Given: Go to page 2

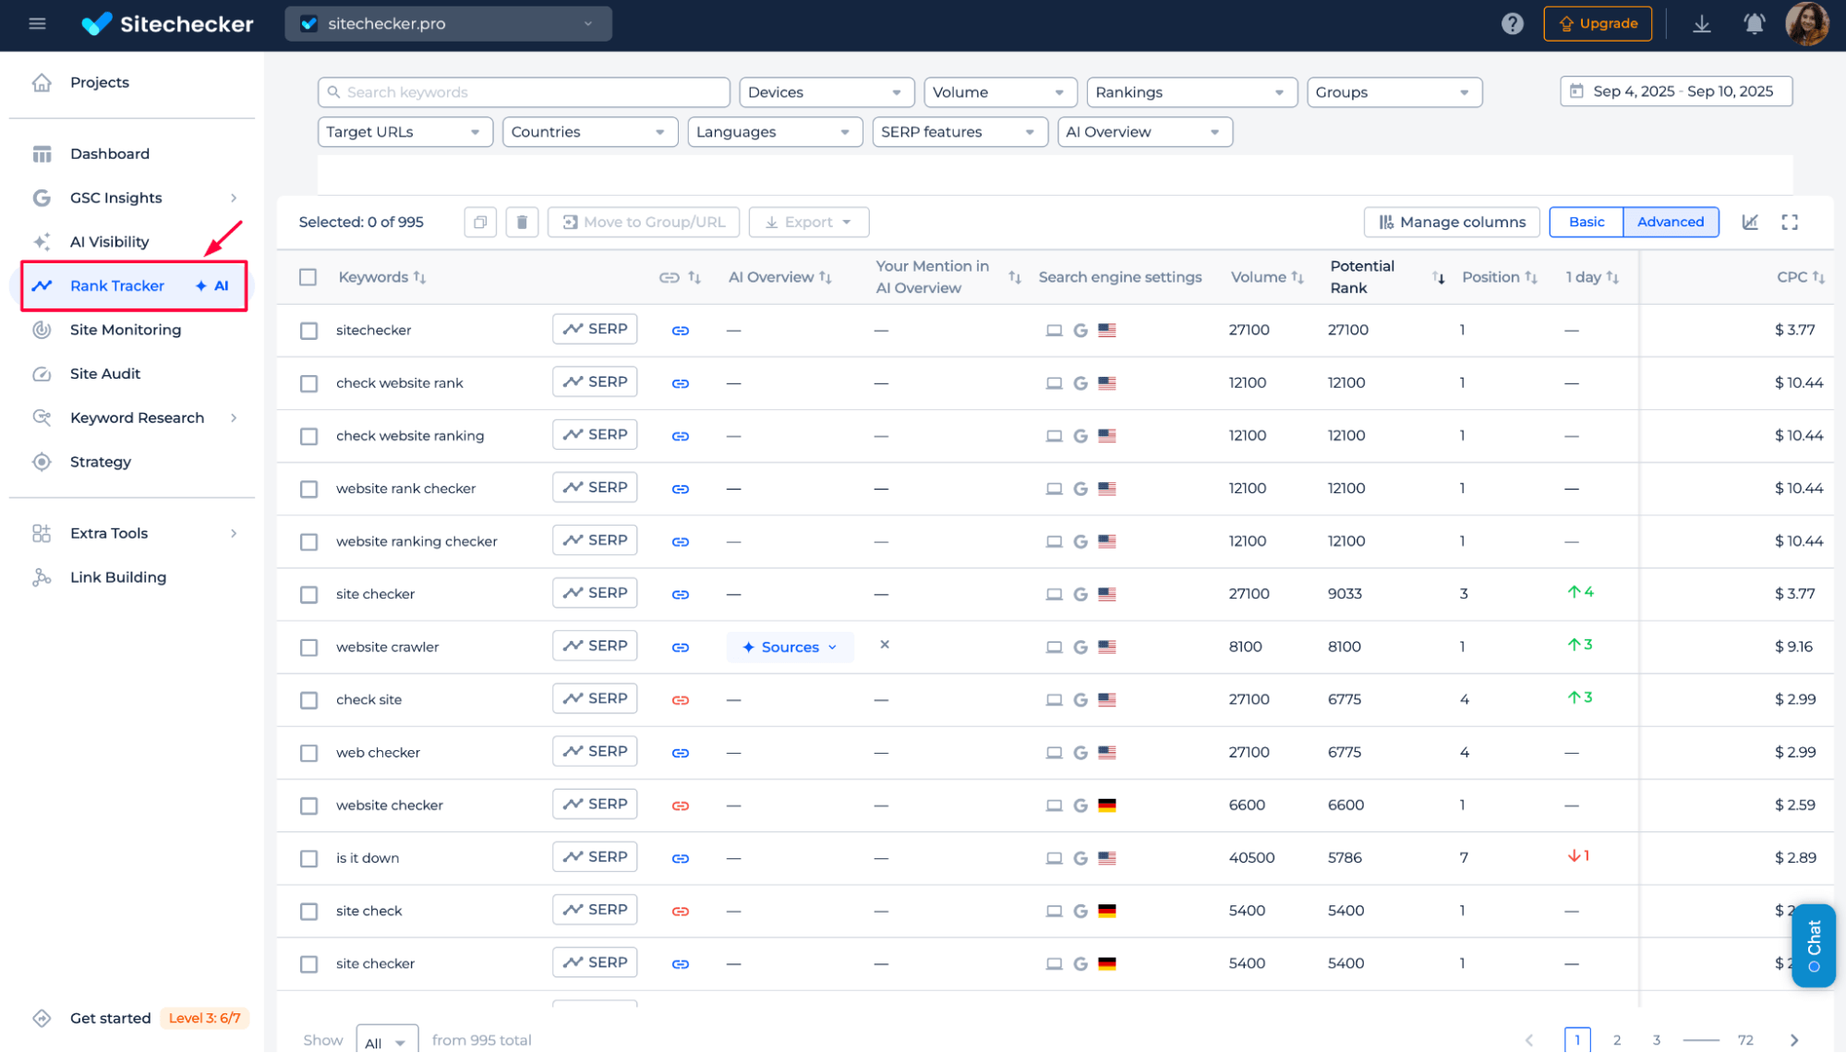Looking at the screenshot, I should click(1617, 1040).
